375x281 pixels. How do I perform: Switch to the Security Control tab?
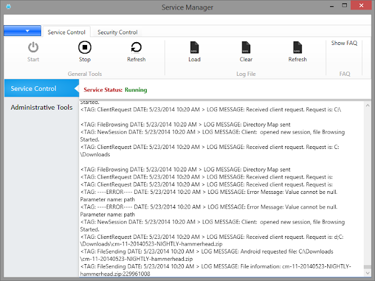[x=118, y=33]
